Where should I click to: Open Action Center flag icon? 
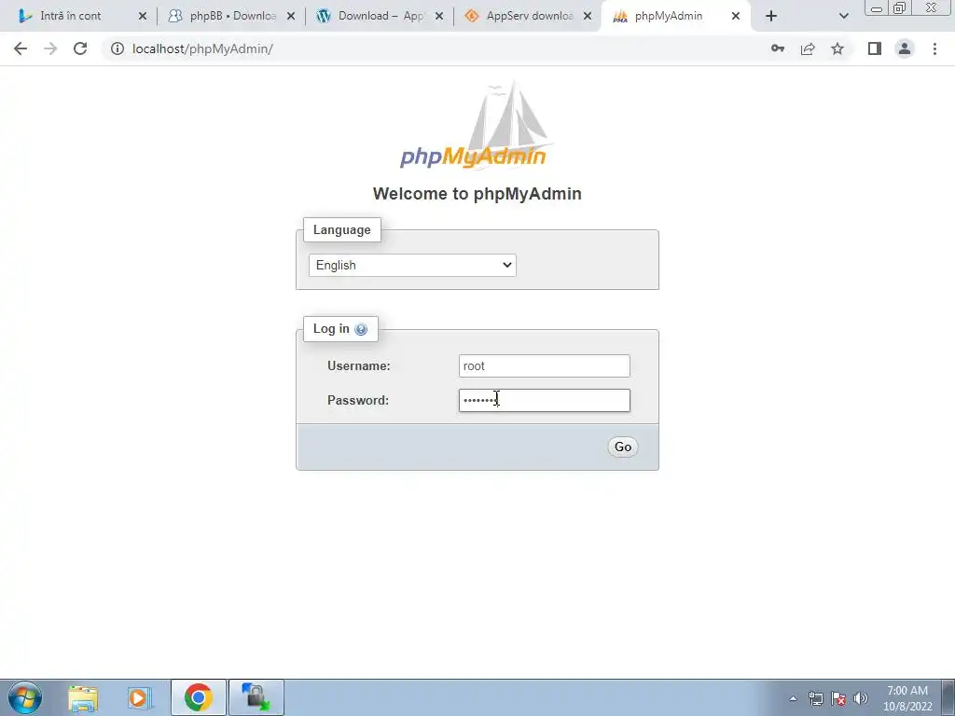pyautogui.click(x=838, y=698)
